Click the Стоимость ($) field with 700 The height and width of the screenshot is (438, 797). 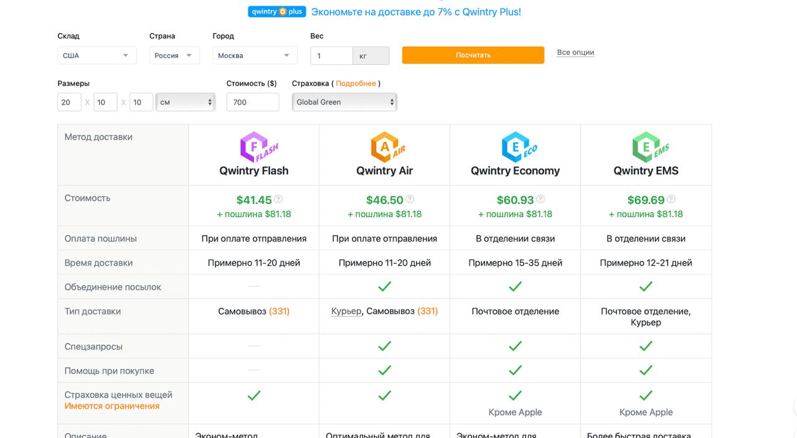[x=253, y=102]
